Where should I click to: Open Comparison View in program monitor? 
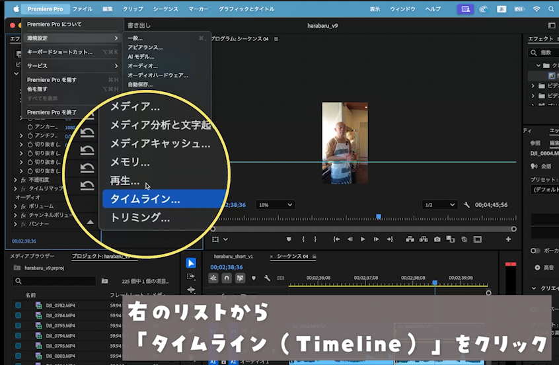[x=451, y=239]
